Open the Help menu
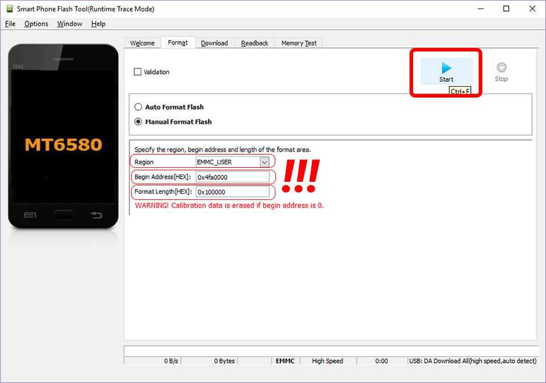The height and width of the screenshot is (383, 546). point(98,24)
